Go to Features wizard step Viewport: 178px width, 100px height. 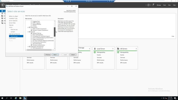[11, 25]
